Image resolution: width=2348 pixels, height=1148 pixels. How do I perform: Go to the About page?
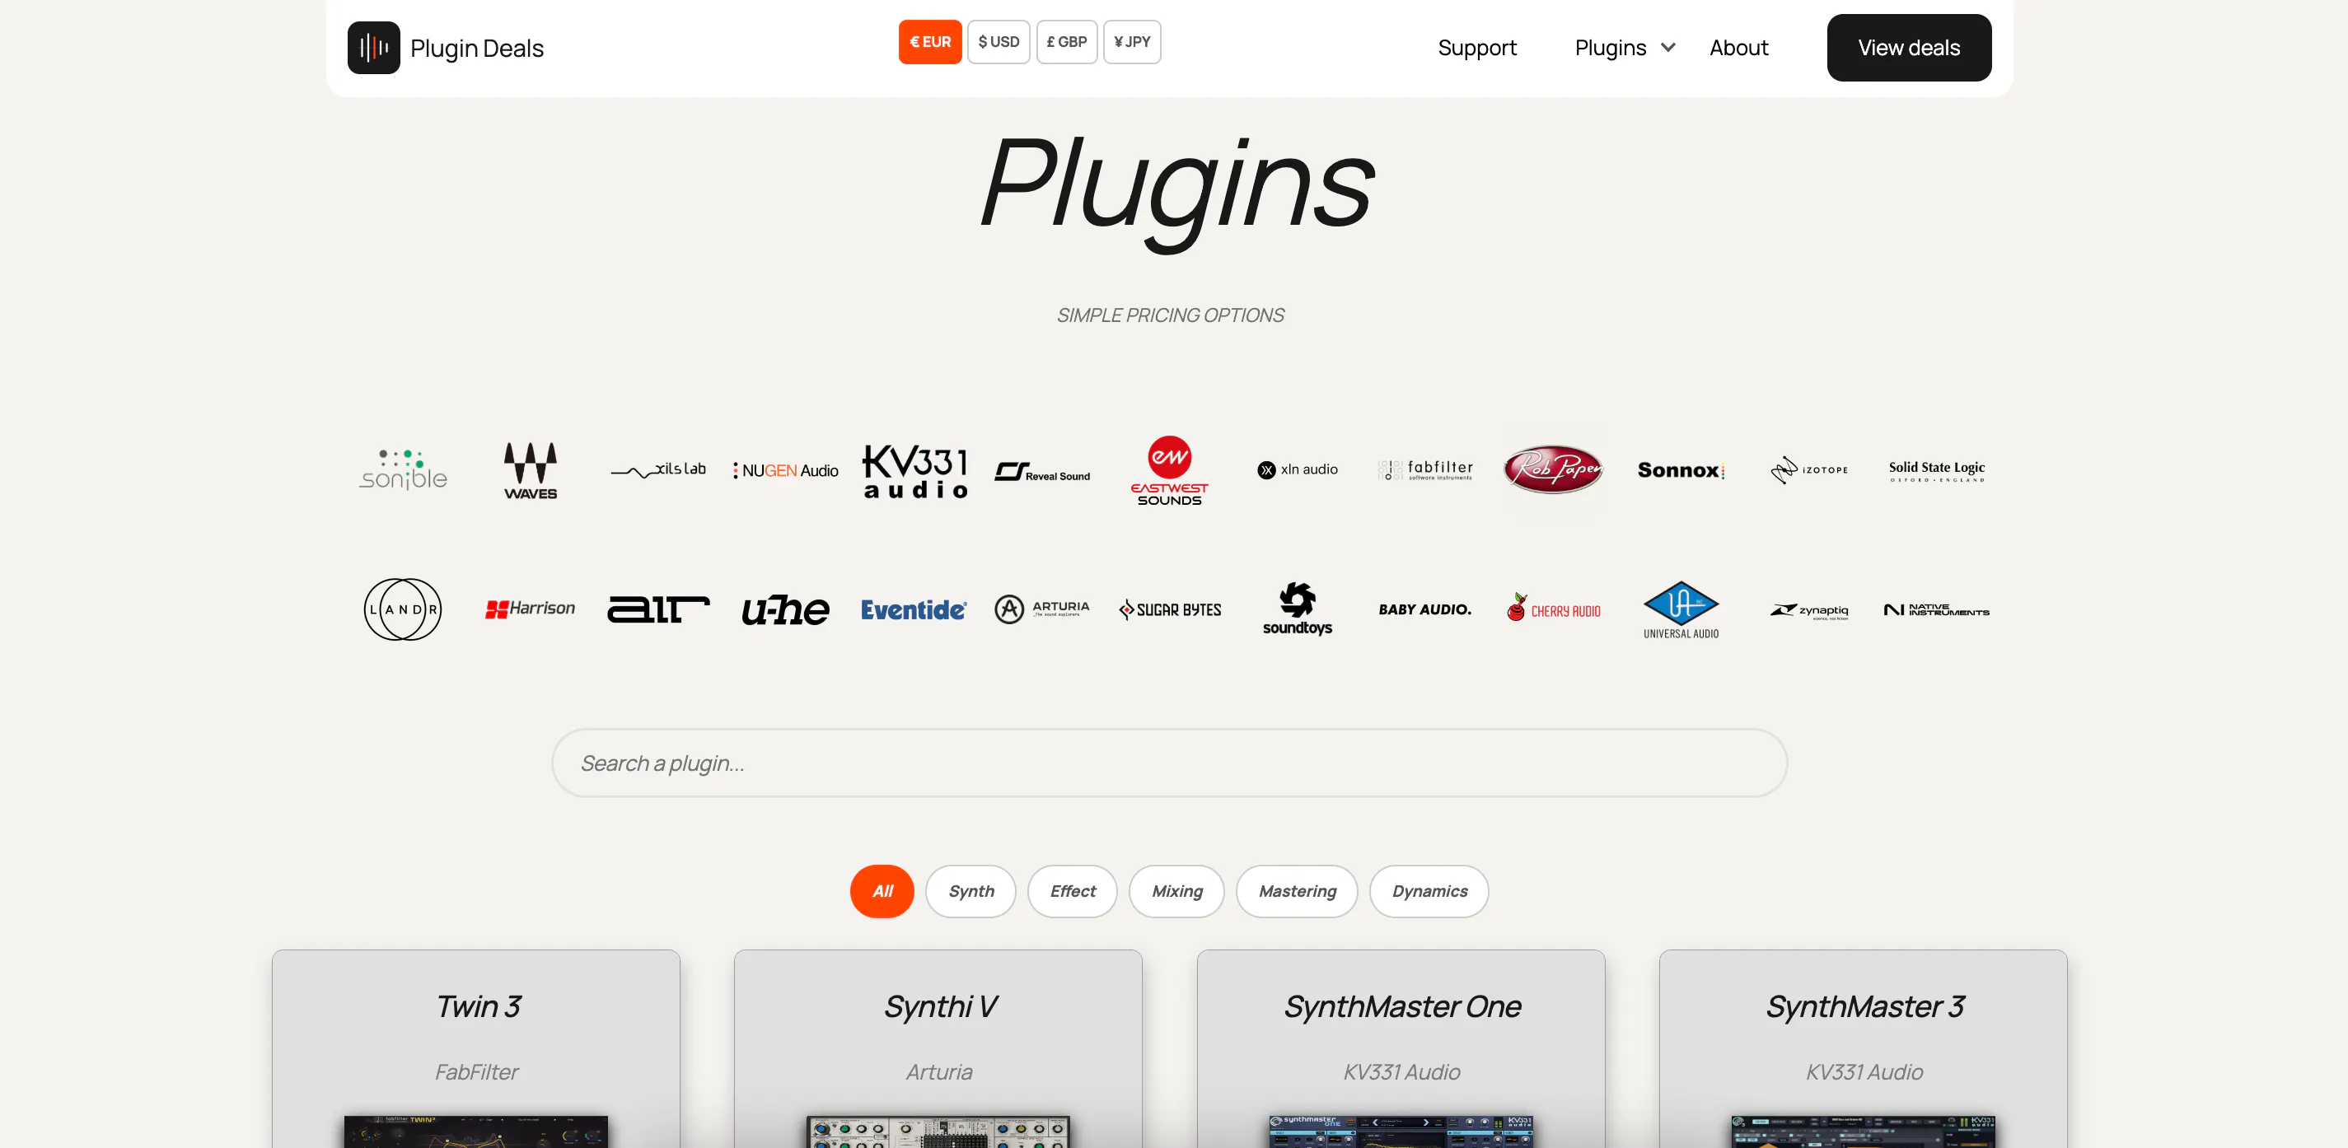(1738, 48)
